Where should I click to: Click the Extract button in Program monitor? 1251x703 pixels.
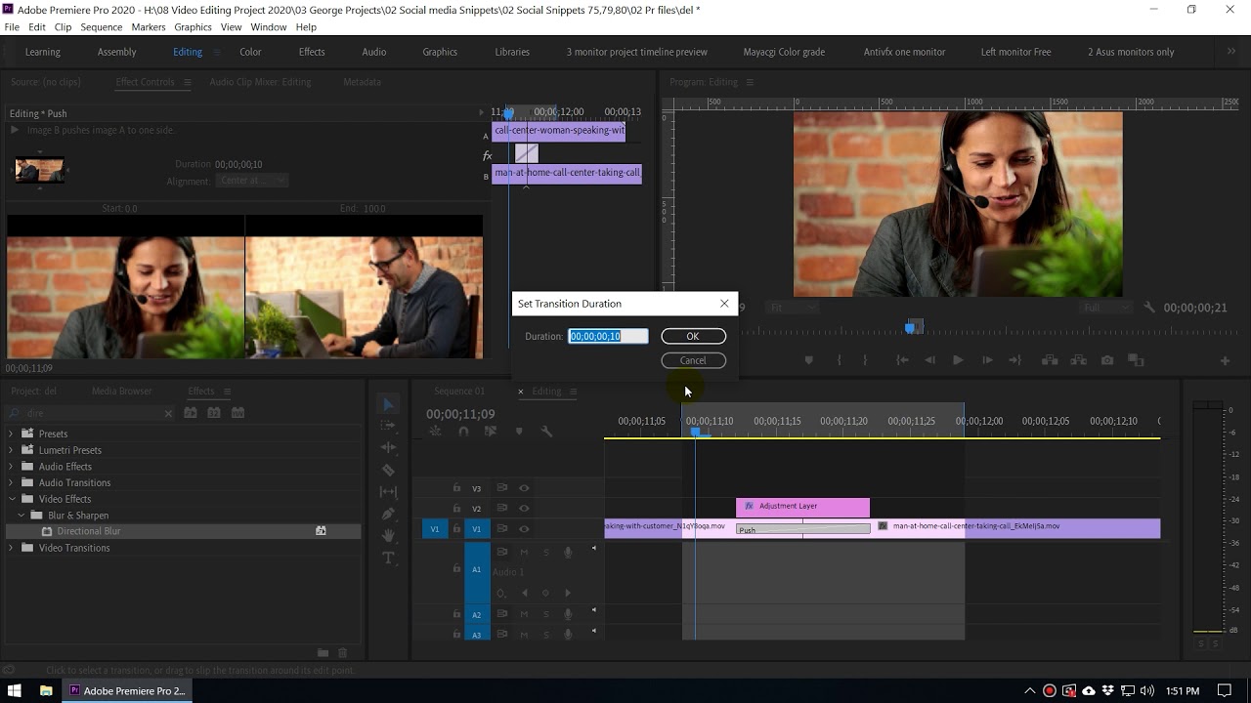tap(1078, 360)
